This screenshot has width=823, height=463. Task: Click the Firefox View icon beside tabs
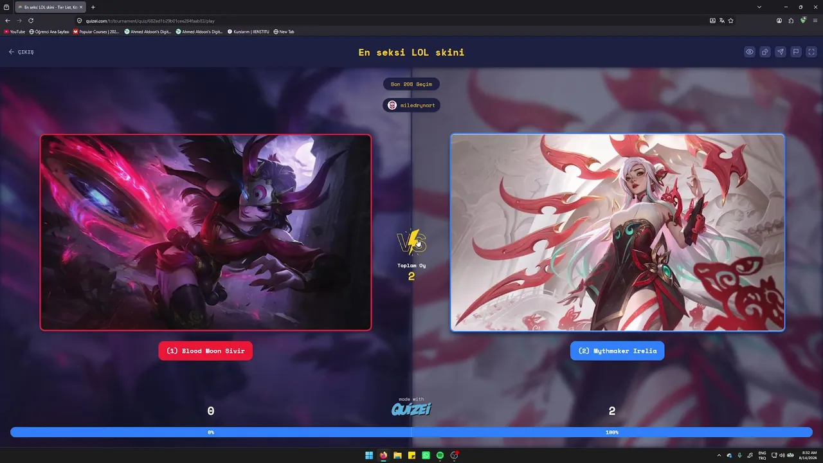[6, 7]
